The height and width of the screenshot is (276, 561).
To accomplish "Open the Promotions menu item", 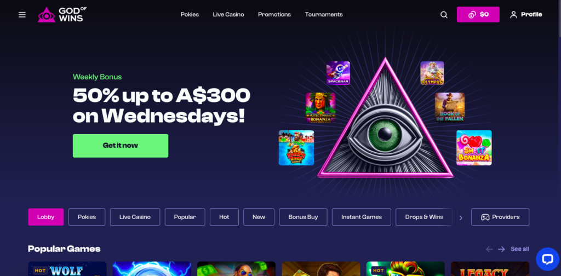I will click(274, 15).
